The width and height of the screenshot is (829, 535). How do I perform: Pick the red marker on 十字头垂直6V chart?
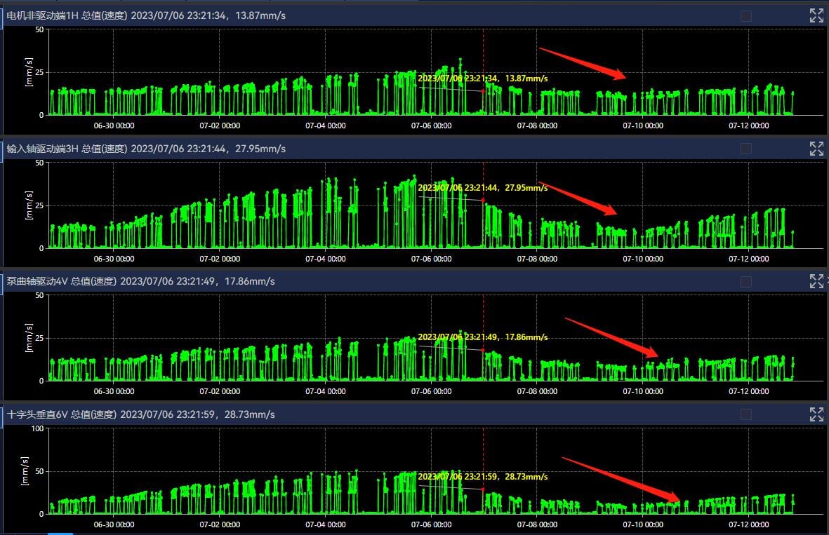483,489
